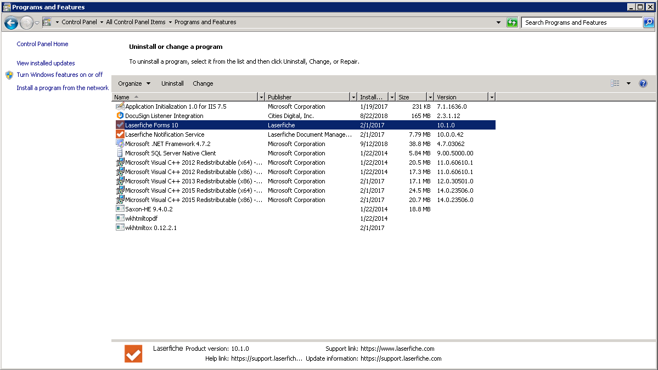Image resolution: width=658 pixels, height=370 pixels.
Task: Open the View installed updates link
Action: (x=46, y=63)
